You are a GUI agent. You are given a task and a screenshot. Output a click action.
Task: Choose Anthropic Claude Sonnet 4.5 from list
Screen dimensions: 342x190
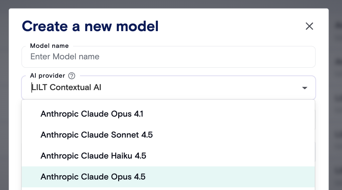point(96,135)
